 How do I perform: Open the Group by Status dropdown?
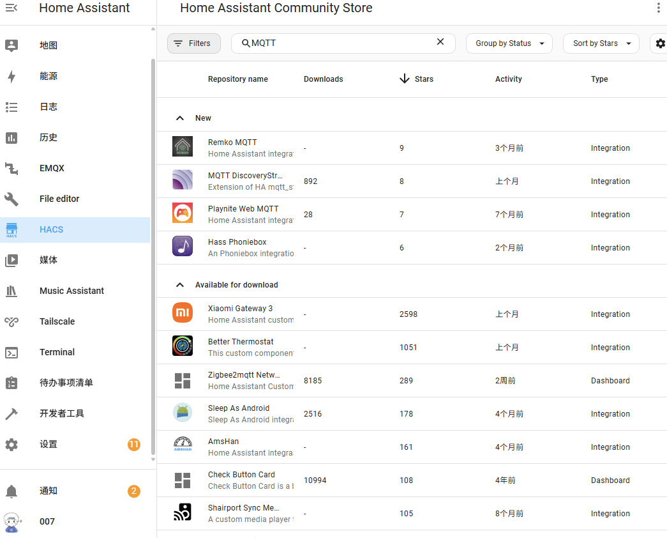509,43
